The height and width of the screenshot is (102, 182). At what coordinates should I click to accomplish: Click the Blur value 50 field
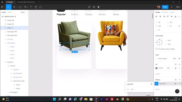[132, 90]
